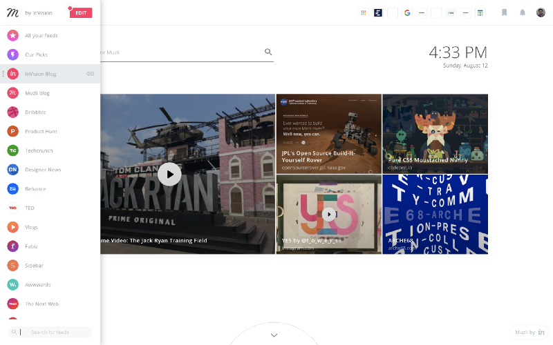Click the 4:33 PM clock
This screenshot has height=345, width=553.
tap(458, 53)
